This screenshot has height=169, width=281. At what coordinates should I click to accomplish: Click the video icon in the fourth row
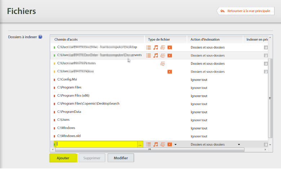point(170,72)
